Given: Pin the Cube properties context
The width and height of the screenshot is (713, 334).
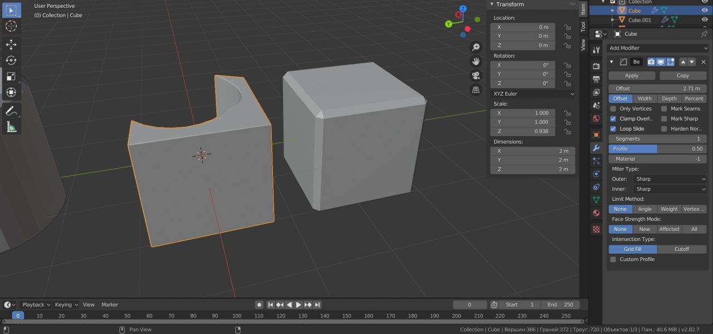Looking at the screenshot, I should click(x=704, y=34).
